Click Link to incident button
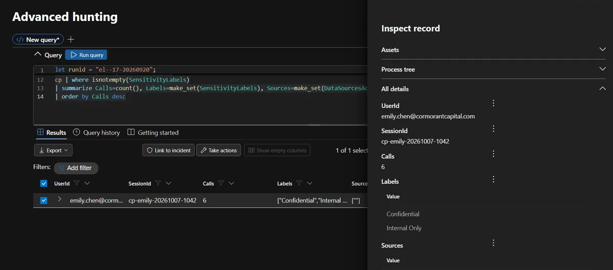The height and width of the screenshot is (270, 613). [169, 151]
